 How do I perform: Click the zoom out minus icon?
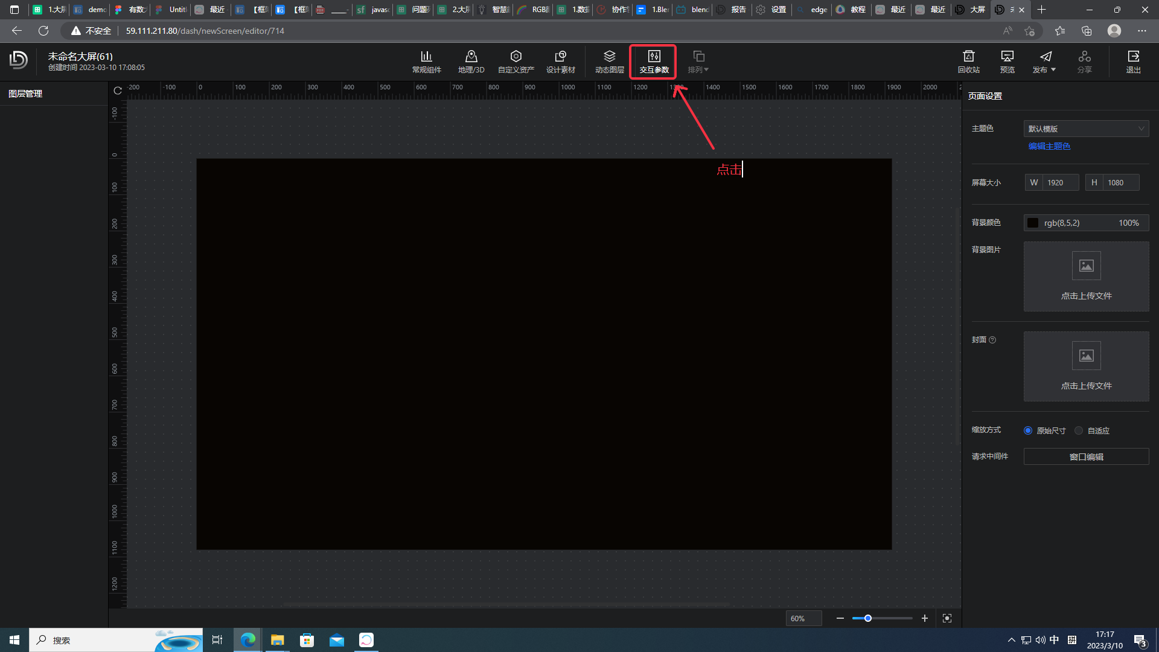(x=840, y=618)
